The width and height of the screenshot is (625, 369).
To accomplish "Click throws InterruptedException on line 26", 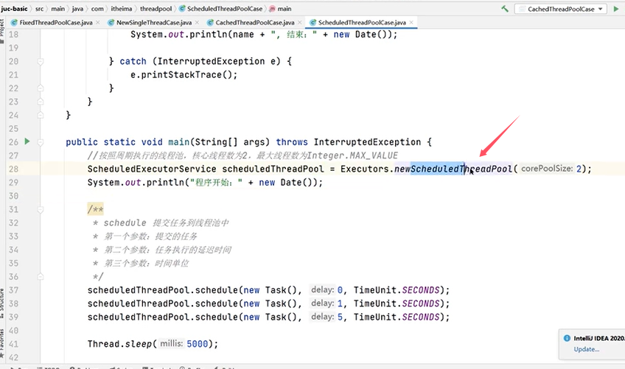I will point(349,142).
